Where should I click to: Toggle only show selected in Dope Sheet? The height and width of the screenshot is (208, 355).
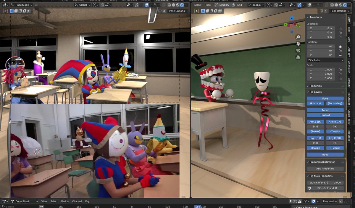click(291, 201)
